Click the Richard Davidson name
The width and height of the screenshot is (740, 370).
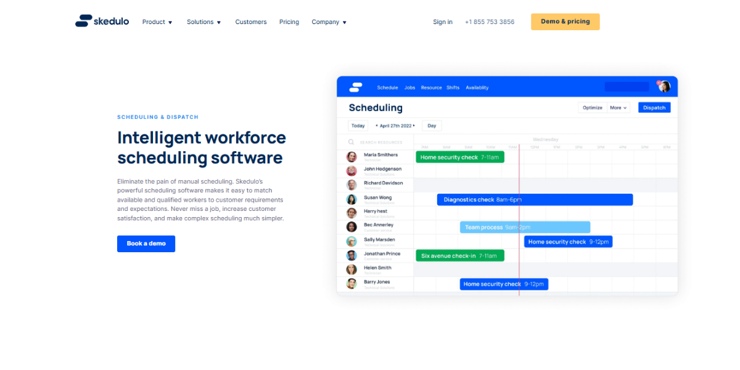click(x=383, y=183)
